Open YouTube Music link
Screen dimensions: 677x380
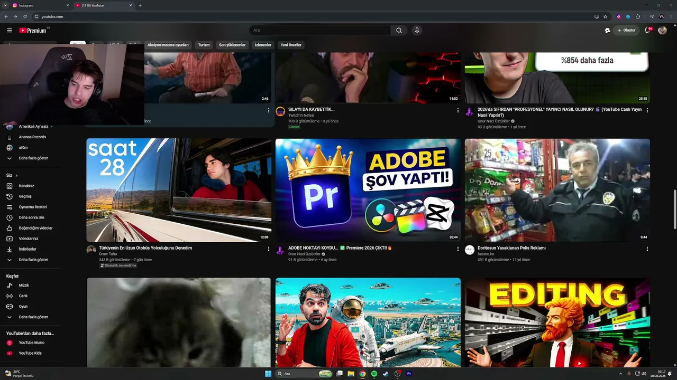31,343
